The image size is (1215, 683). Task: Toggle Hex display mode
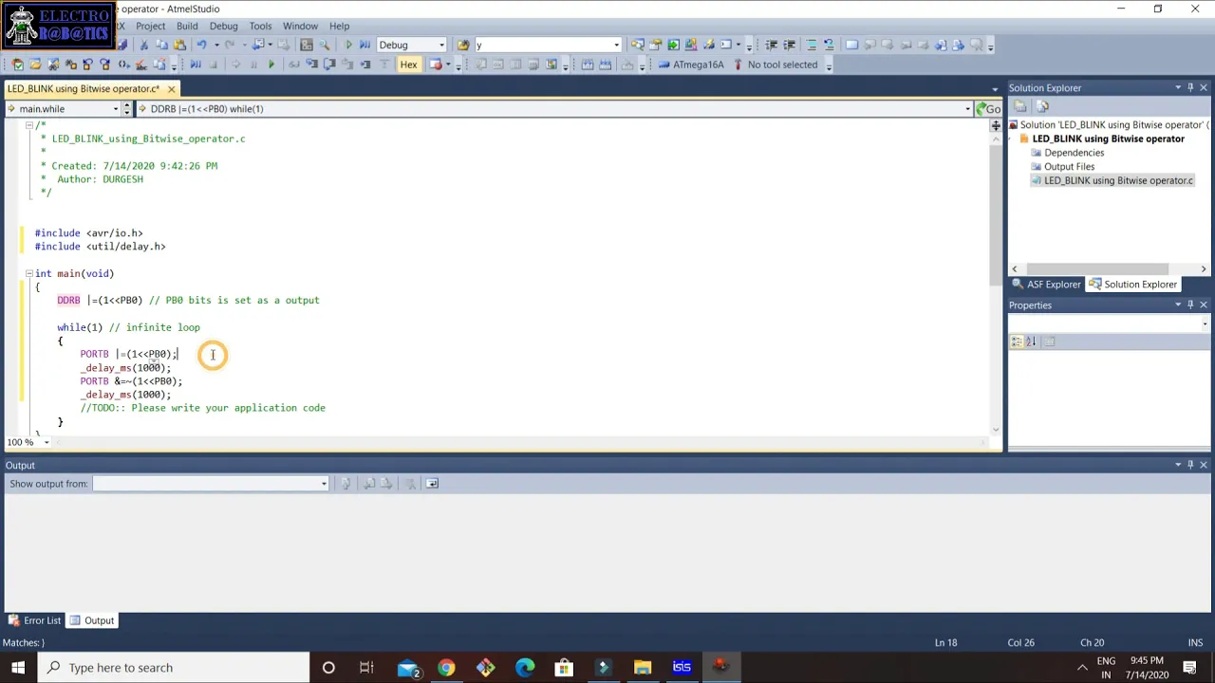point(408,65)
